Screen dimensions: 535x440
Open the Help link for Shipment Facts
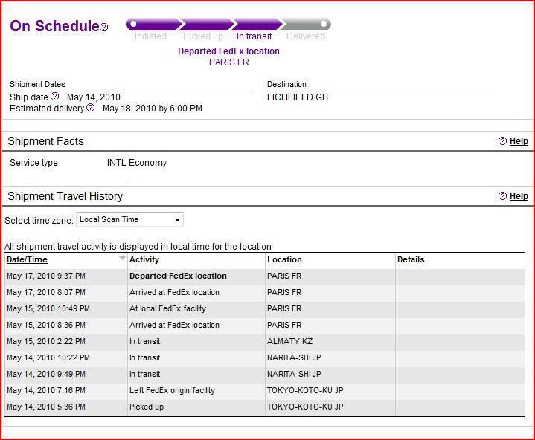(x=519, y=141)
